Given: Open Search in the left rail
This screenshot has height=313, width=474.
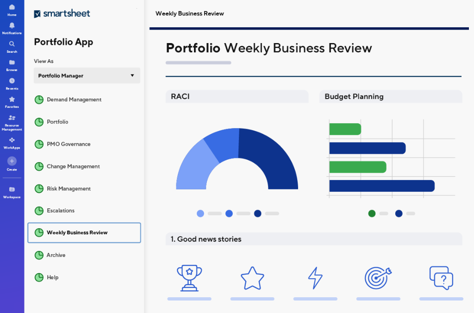Looking at the screenshot, I should pos(12,47).
